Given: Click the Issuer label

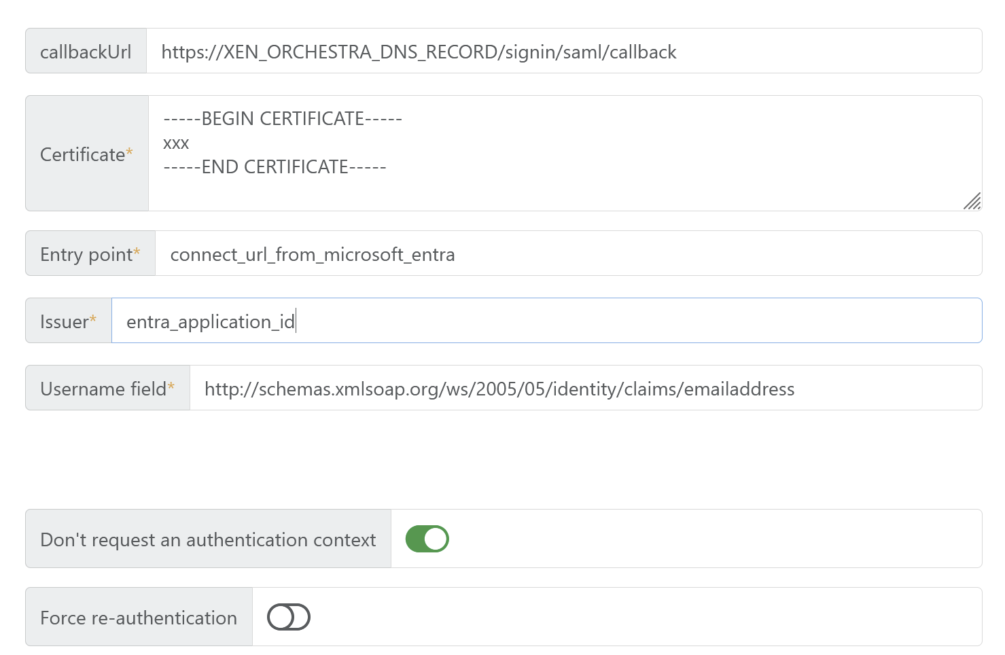Looking at the screenshot, I should pos(64,322).
